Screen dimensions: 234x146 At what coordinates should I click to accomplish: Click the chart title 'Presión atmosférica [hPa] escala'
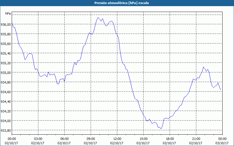click(121, 3)
